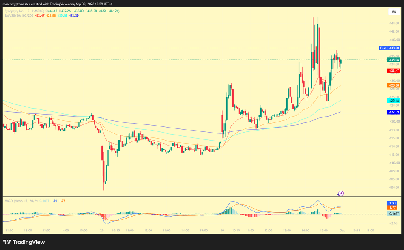This screenshot has width=404, height=250.
Task: Click the 422.39 value in EMA legend
Action: (x=74, y=15)
